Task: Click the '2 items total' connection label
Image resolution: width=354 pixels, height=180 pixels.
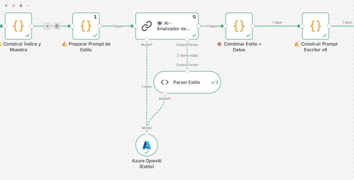Action: [187, 55]
